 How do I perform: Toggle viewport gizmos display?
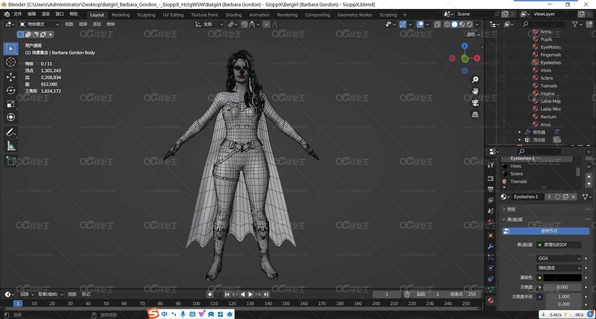[403, 24]
